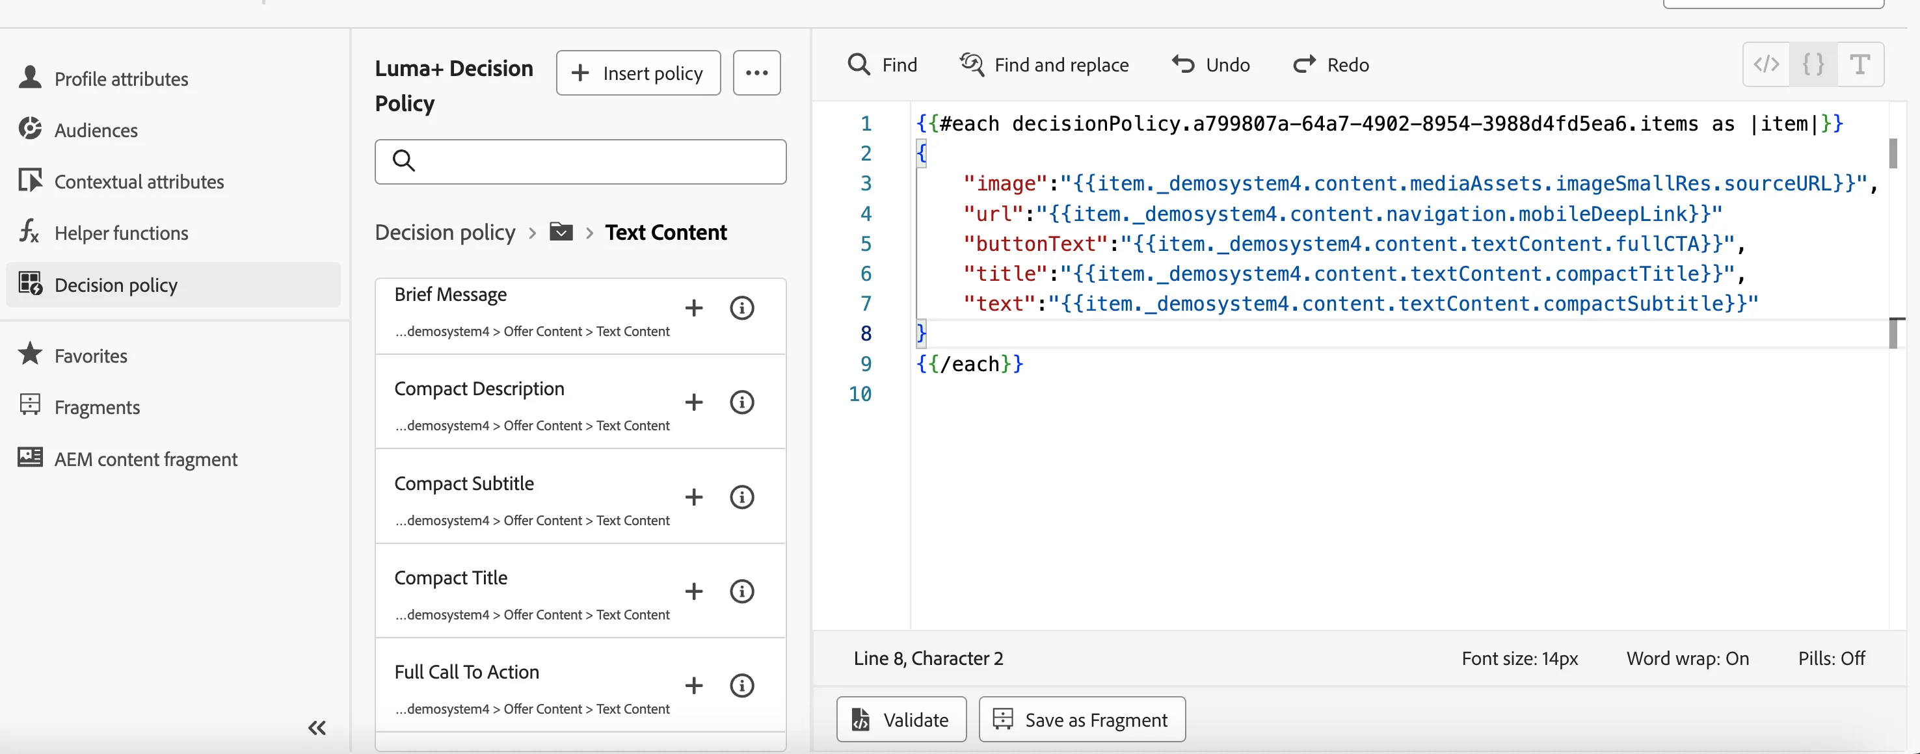This screenshot has height=754, width=1920.
Task: Open AEM content fragment section
Action: point(128,458)
